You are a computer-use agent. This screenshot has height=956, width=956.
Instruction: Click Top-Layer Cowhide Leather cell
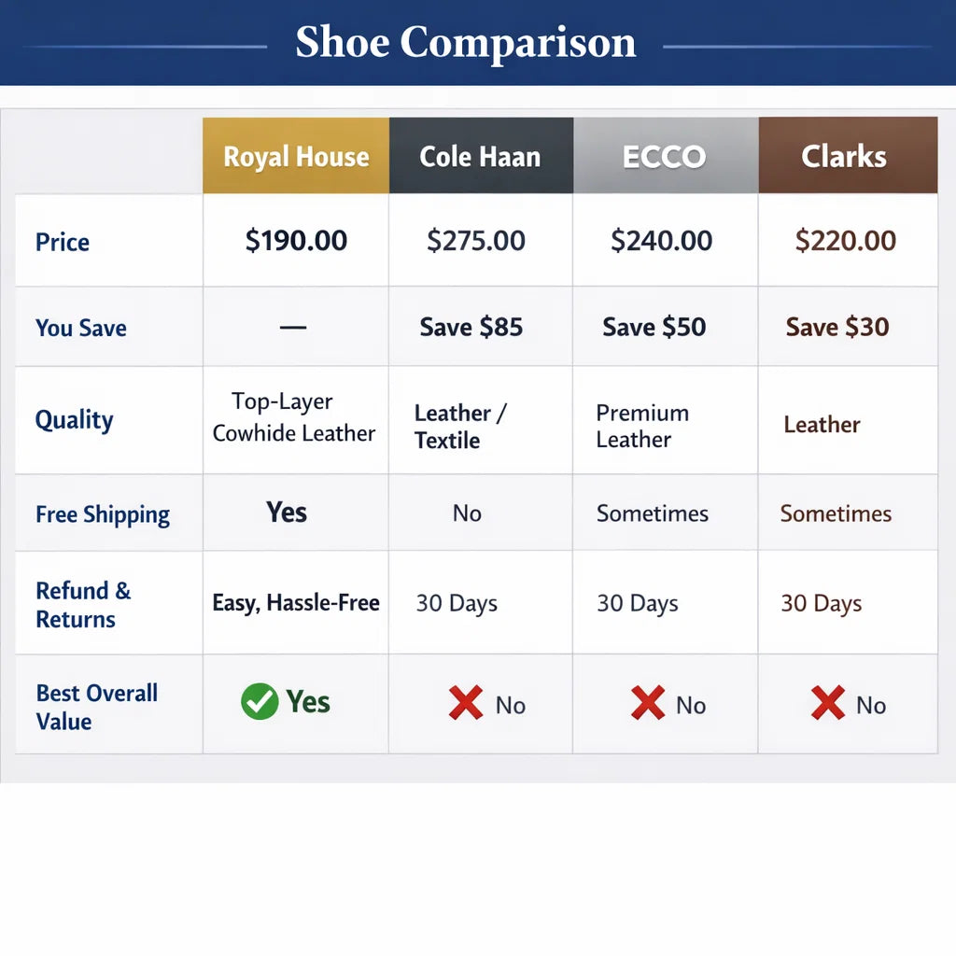click(293, 417)
